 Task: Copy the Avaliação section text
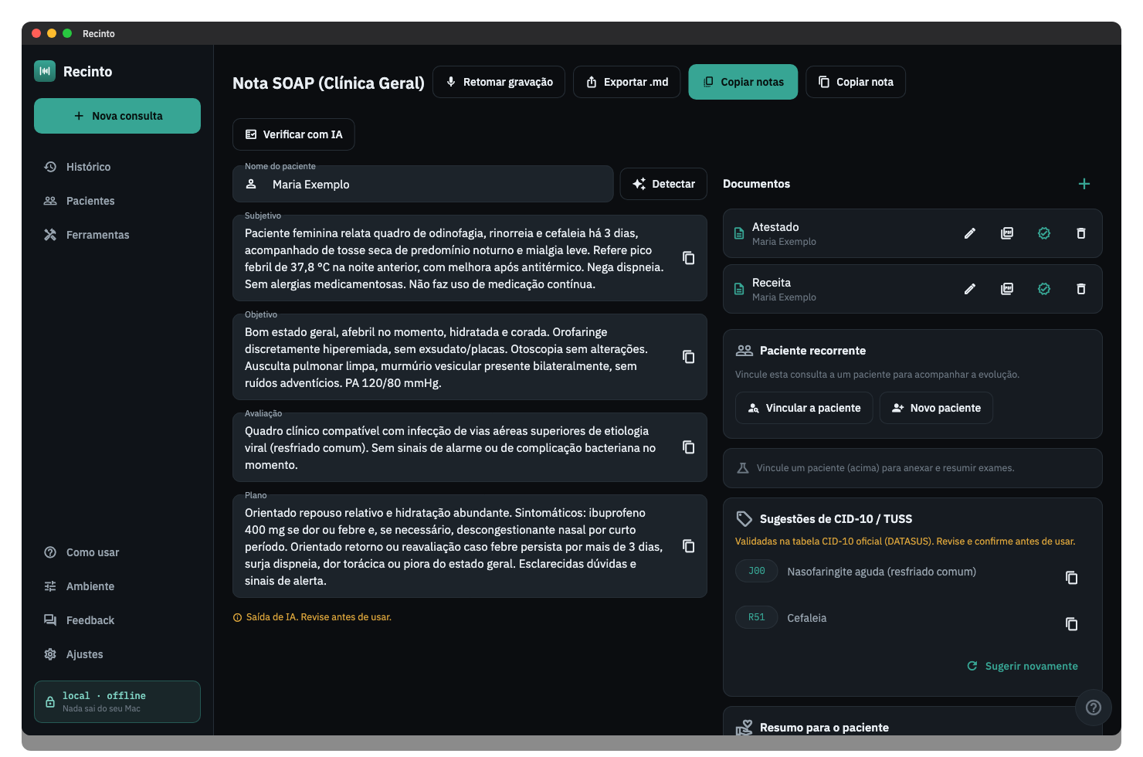pyautogui.click(x=688, y=447)
